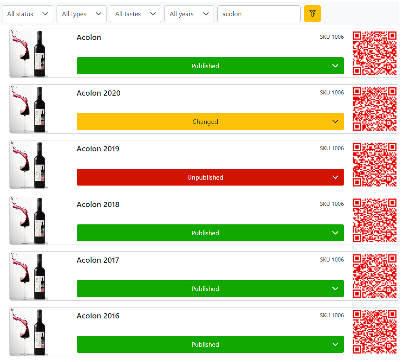Open the Acolon 2017 product title

[98, 260]
